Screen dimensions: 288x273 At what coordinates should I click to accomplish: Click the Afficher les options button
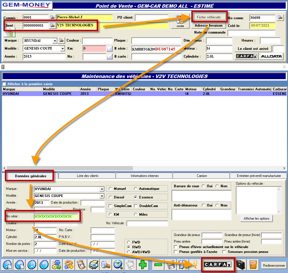pyautogui.click(x=256, y=219)
